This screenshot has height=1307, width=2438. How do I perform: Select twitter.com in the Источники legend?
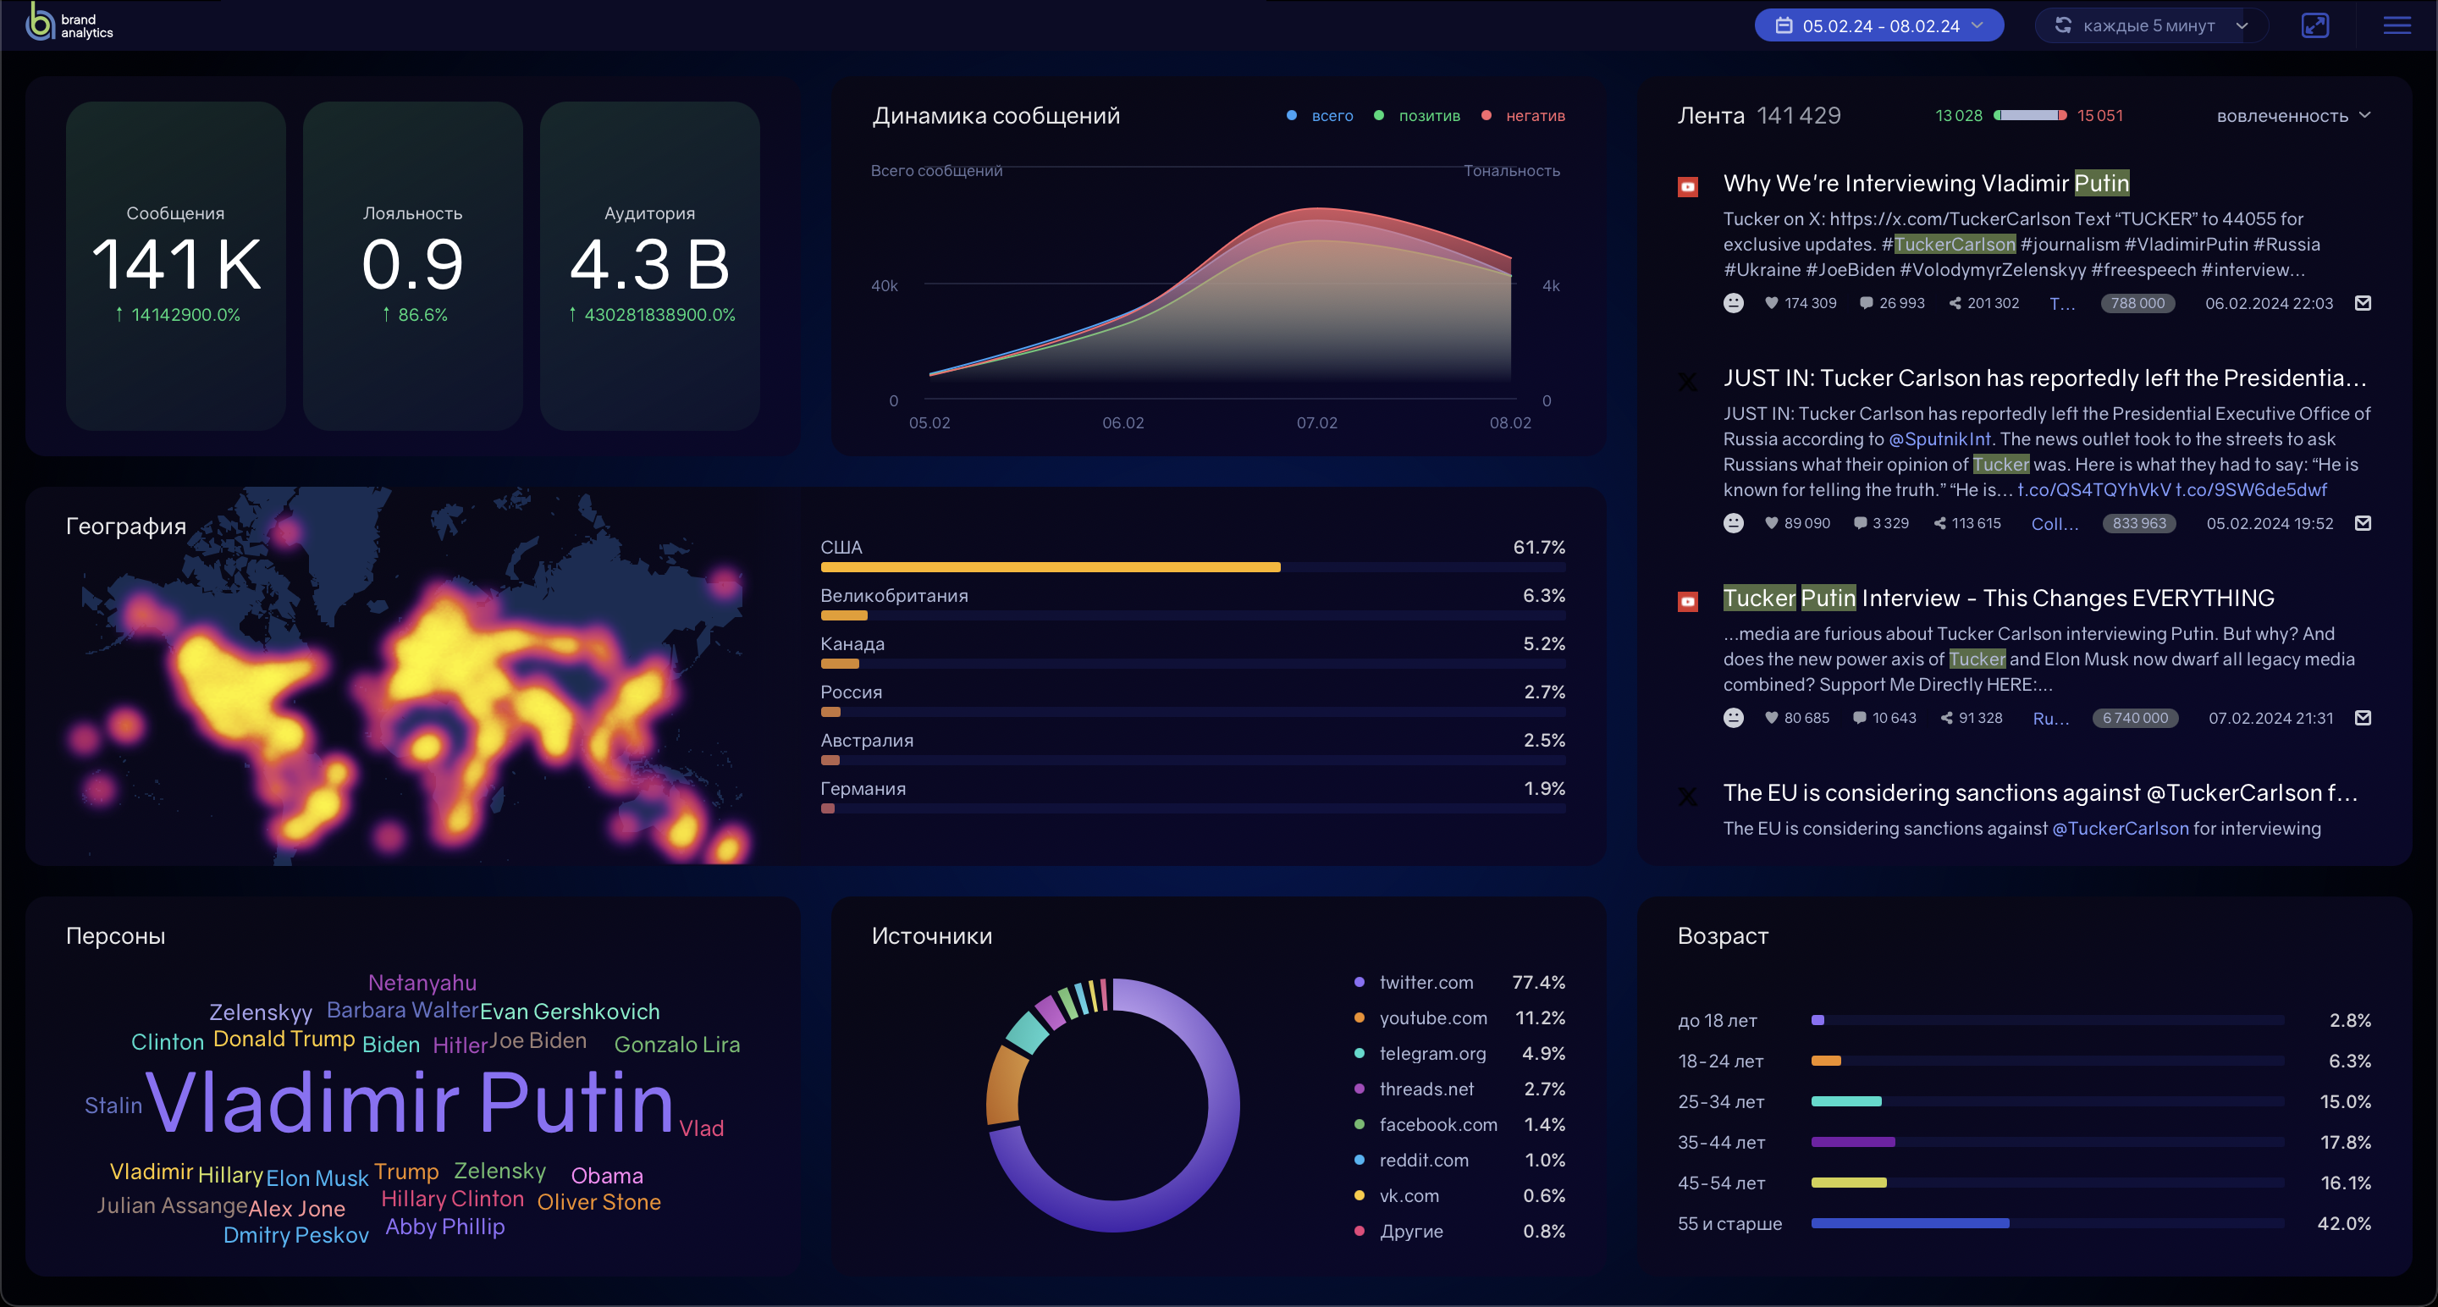[x=1426, y=983]
